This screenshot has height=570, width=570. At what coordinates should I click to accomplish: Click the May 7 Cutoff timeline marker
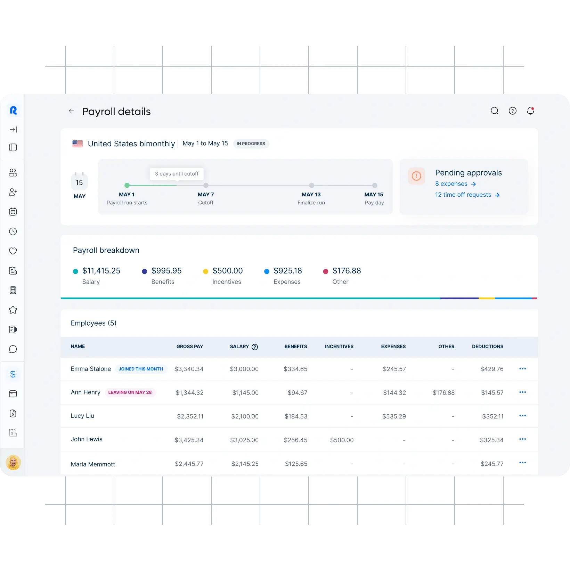tap(206, 186)
